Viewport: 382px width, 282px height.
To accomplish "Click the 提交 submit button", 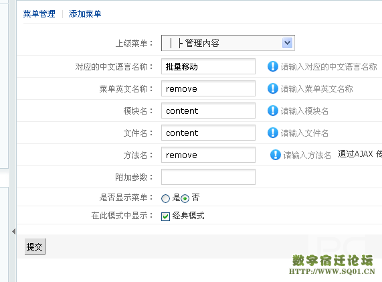I will (35, 246).
